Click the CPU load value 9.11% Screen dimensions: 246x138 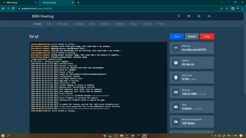(x=185, y=79)
